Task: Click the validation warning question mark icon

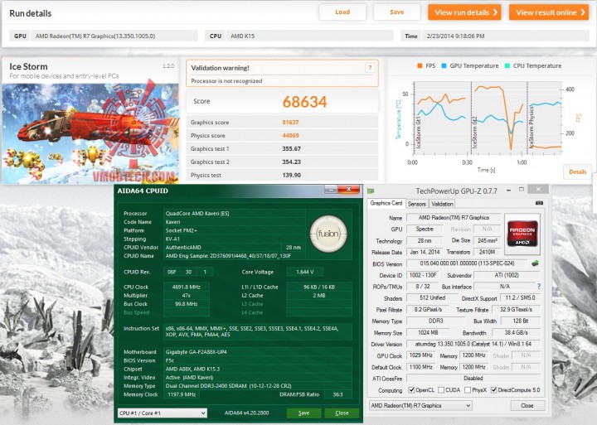Action: click(x=370, y=68)
